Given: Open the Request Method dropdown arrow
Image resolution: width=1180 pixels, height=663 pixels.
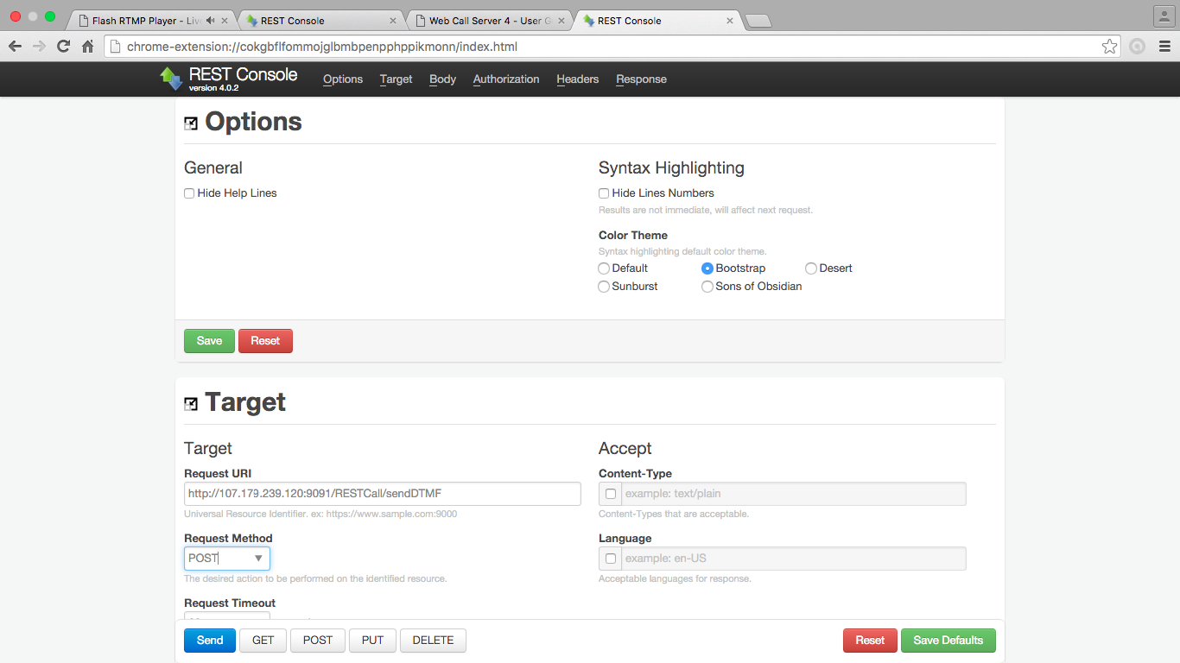Looking at the screenshot, I should [258, 559].
